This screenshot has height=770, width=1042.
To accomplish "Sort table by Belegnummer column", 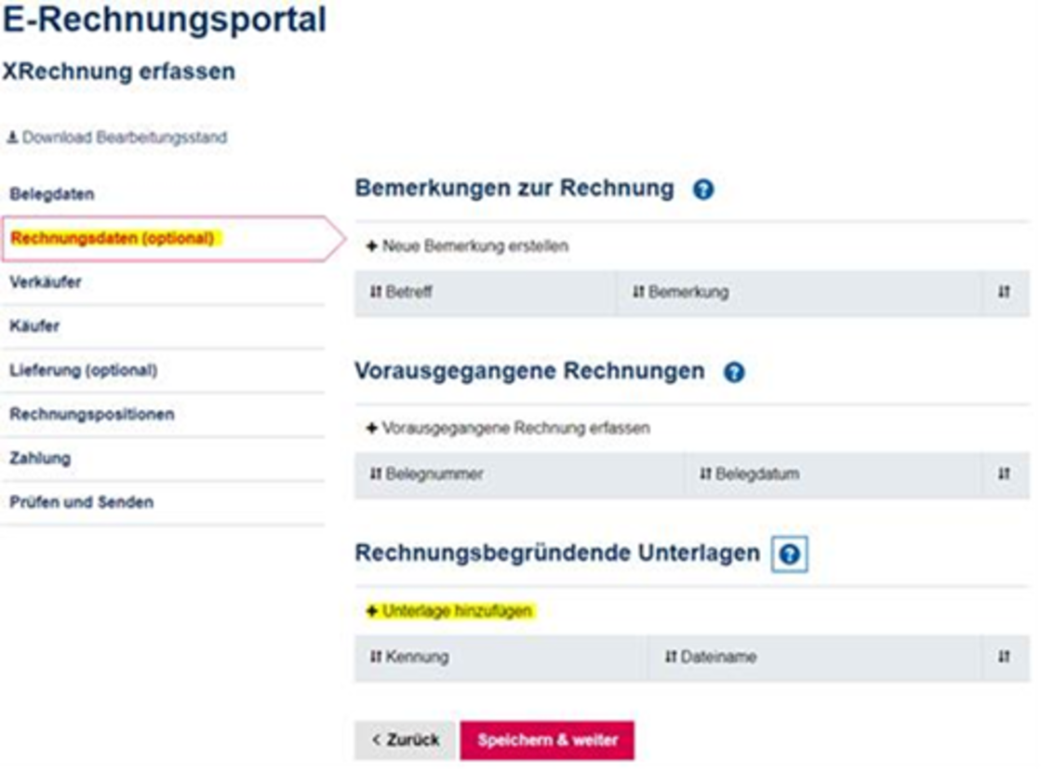I will pos(426,473).
